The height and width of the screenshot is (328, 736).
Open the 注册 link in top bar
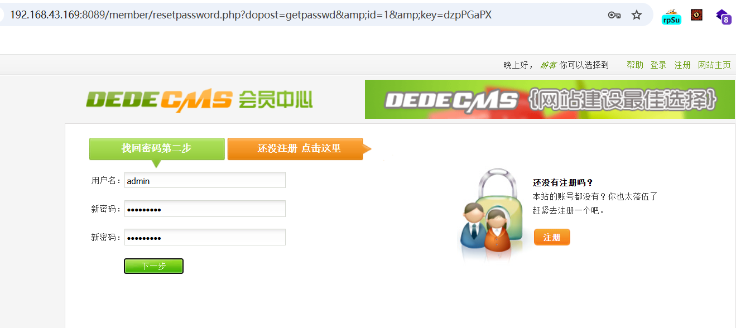682,65
